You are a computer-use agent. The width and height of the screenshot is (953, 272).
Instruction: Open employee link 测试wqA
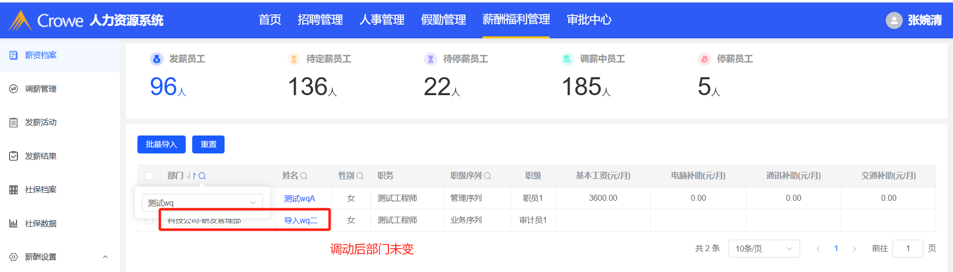[x=299, y=198]
